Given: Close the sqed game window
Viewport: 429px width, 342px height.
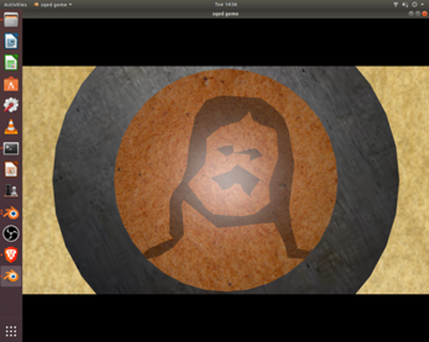Looking at the screenshot, I should (425, 14).
